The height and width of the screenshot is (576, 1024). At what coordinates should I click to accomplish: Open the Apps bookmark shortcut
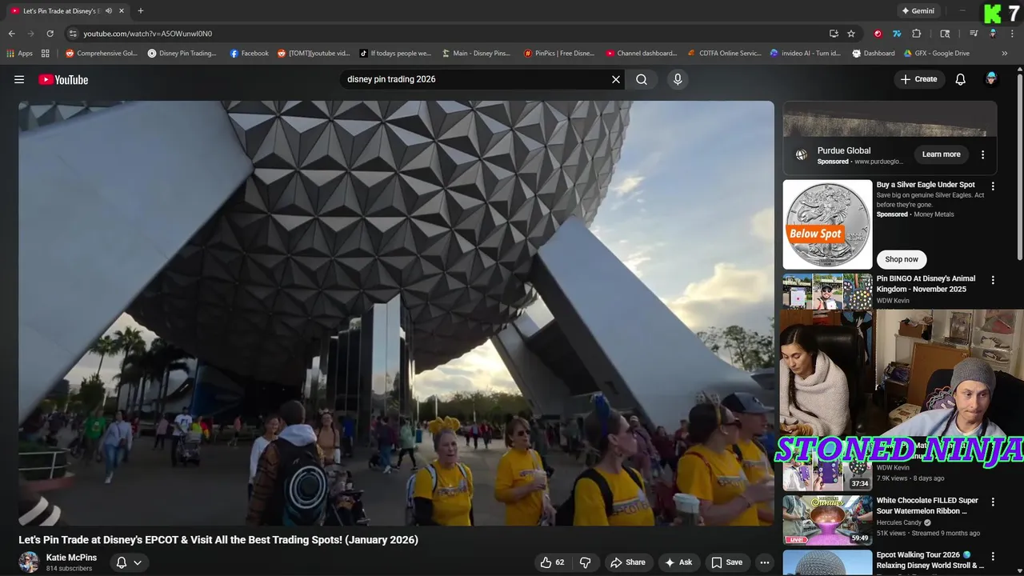click(x=19, y=54)
